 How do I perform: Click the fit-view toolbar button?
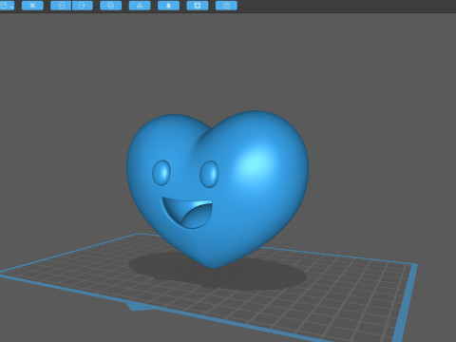coord(32,6)
